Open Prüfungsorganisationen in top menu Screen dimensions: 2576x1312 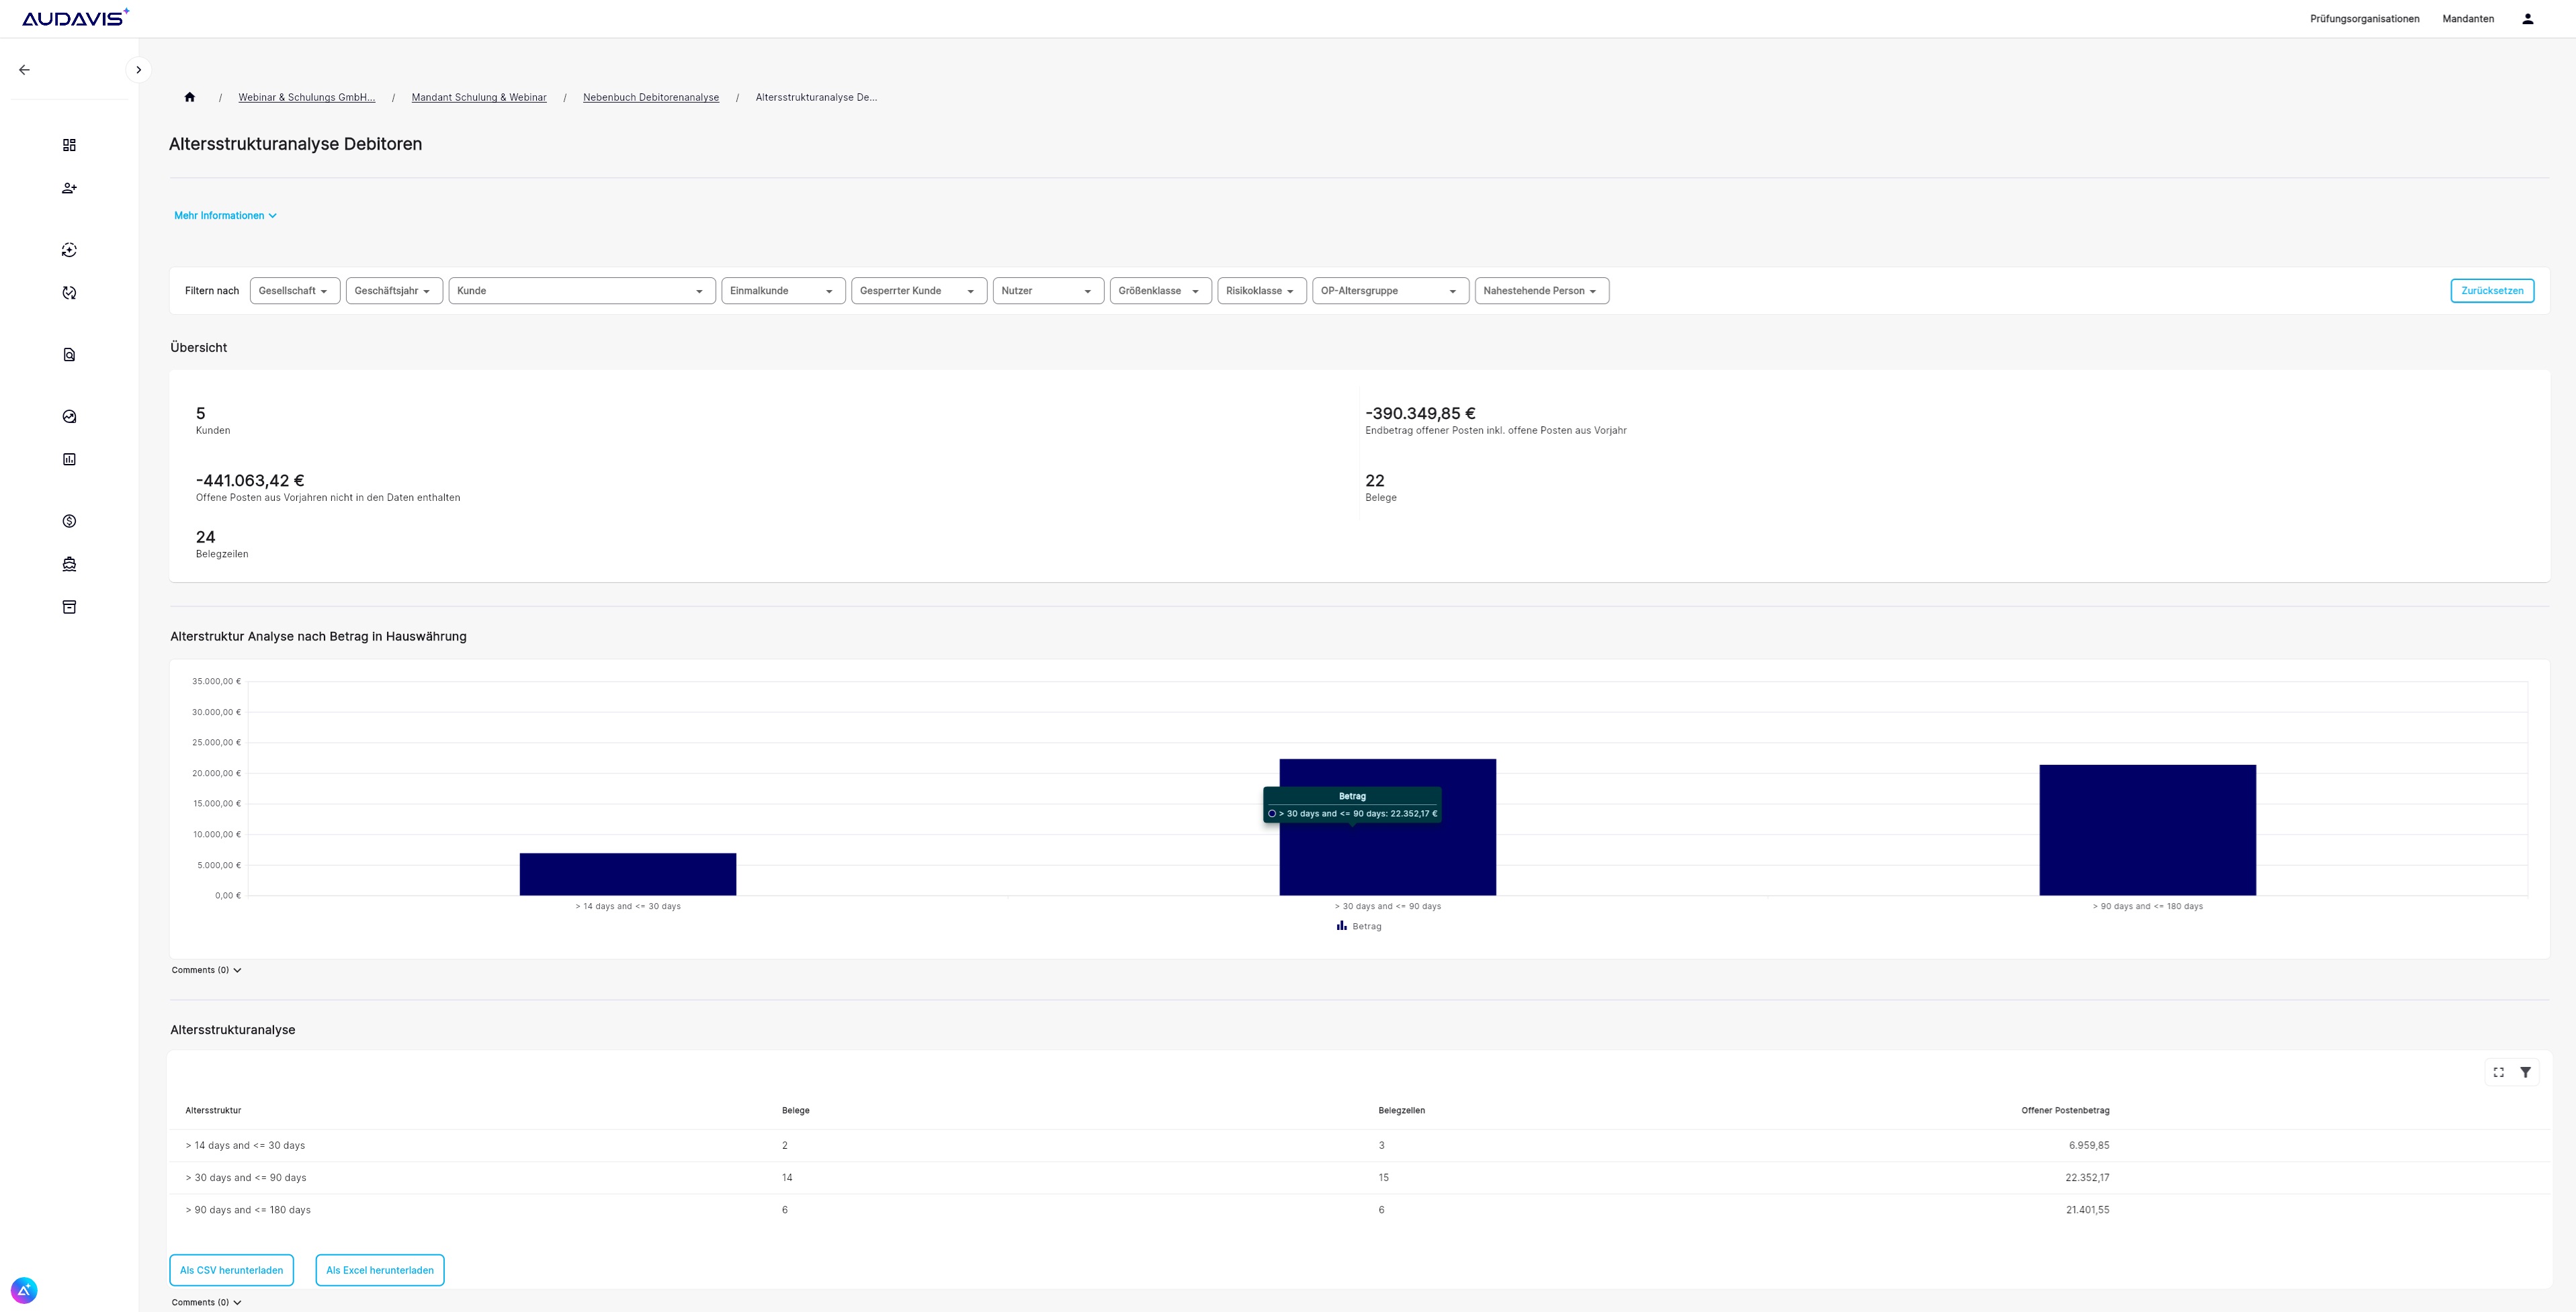click(2364, 19)
